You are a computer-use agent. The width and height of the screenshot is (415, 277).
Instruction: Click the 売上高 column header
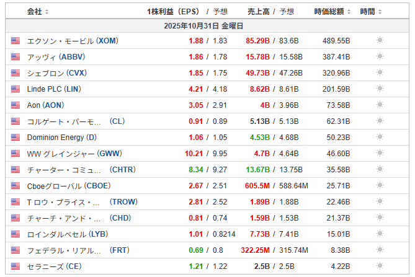pyautogui.click(x=259, y=11)
